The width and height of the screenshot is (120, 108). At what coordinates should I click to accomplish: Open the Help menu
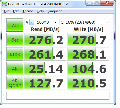coord(40,11)
